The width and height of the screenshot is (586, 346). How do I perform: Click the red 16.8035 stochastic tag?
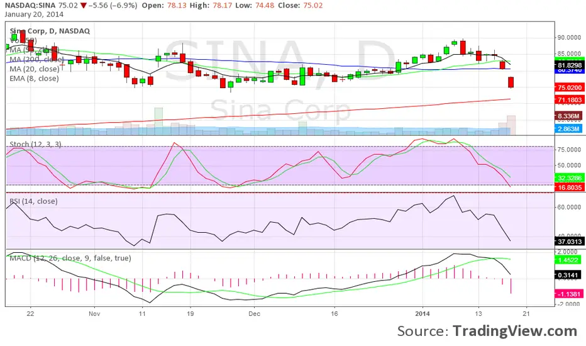(569, 187)
